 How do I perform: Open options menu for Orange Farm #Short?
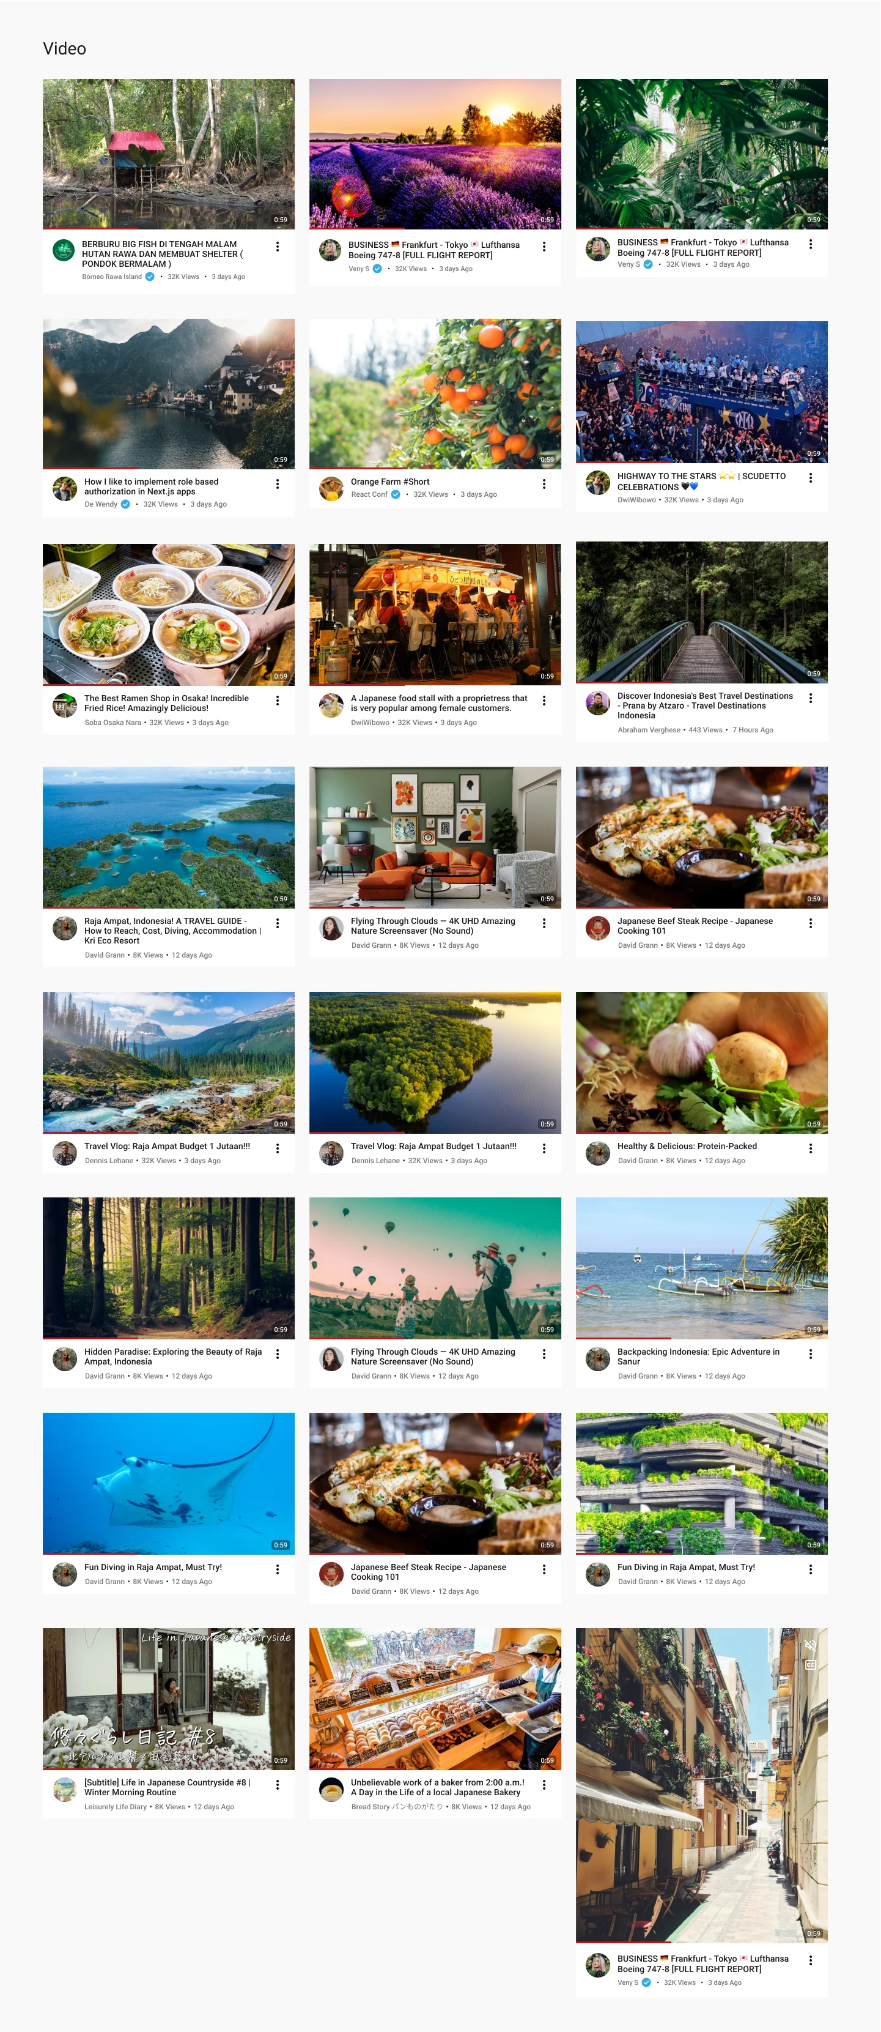[x=544, y=483]
